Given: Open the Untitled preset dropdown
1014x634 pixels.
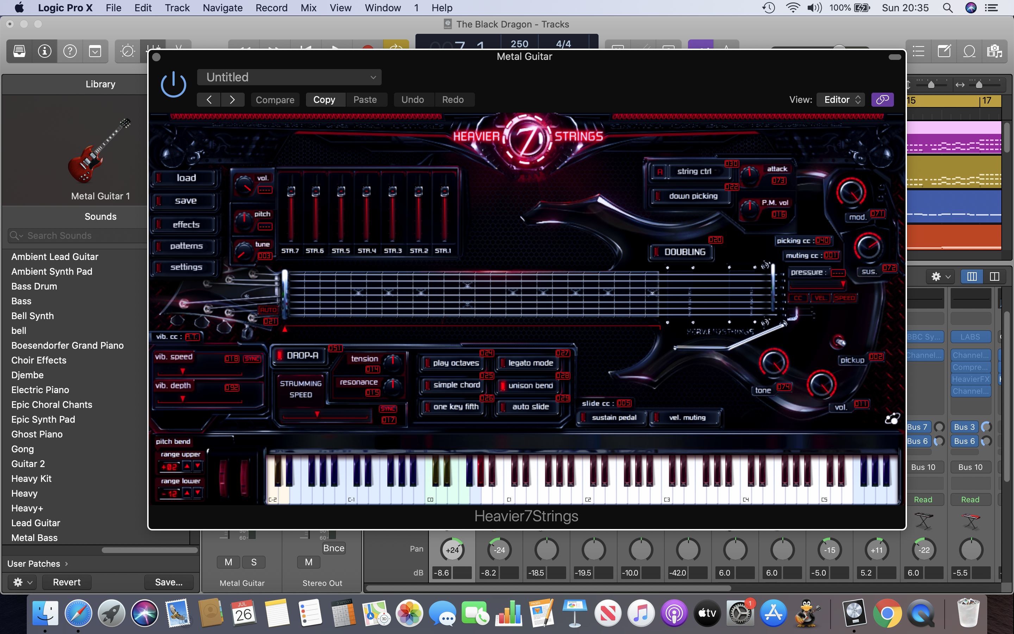Looking at the screenshot, I should click(x=289, y=77).
